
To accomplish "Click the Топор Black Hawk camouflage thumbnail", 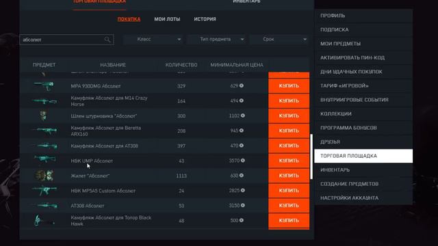I will 44,220.
